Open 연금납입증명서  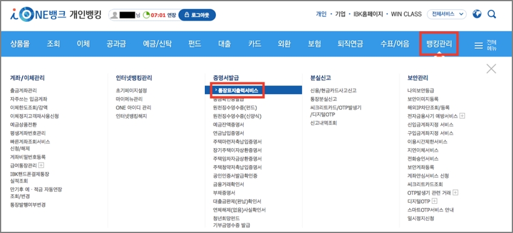coord(229,133)
